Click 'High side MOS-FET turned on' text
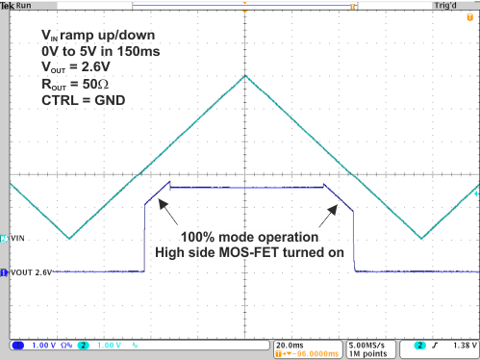 point(249,252)
